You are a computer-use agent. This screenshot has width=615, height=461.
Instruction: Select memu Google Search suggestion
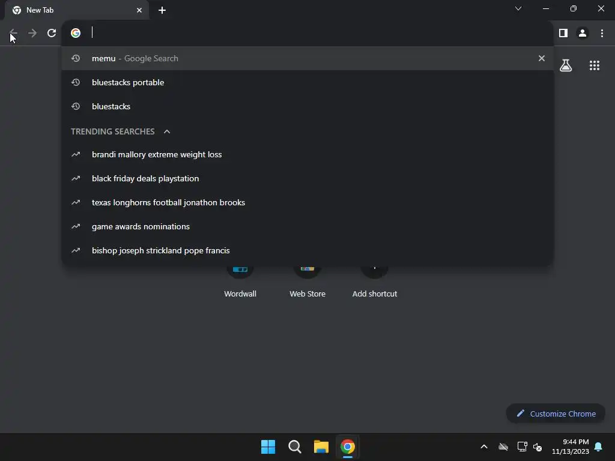click(307, 58)
